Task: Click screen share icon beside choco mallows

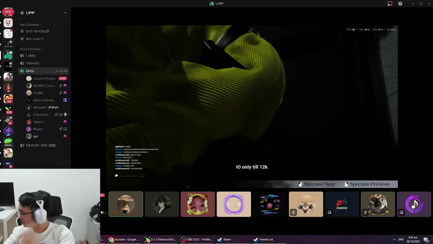Action: pos(65,100)
